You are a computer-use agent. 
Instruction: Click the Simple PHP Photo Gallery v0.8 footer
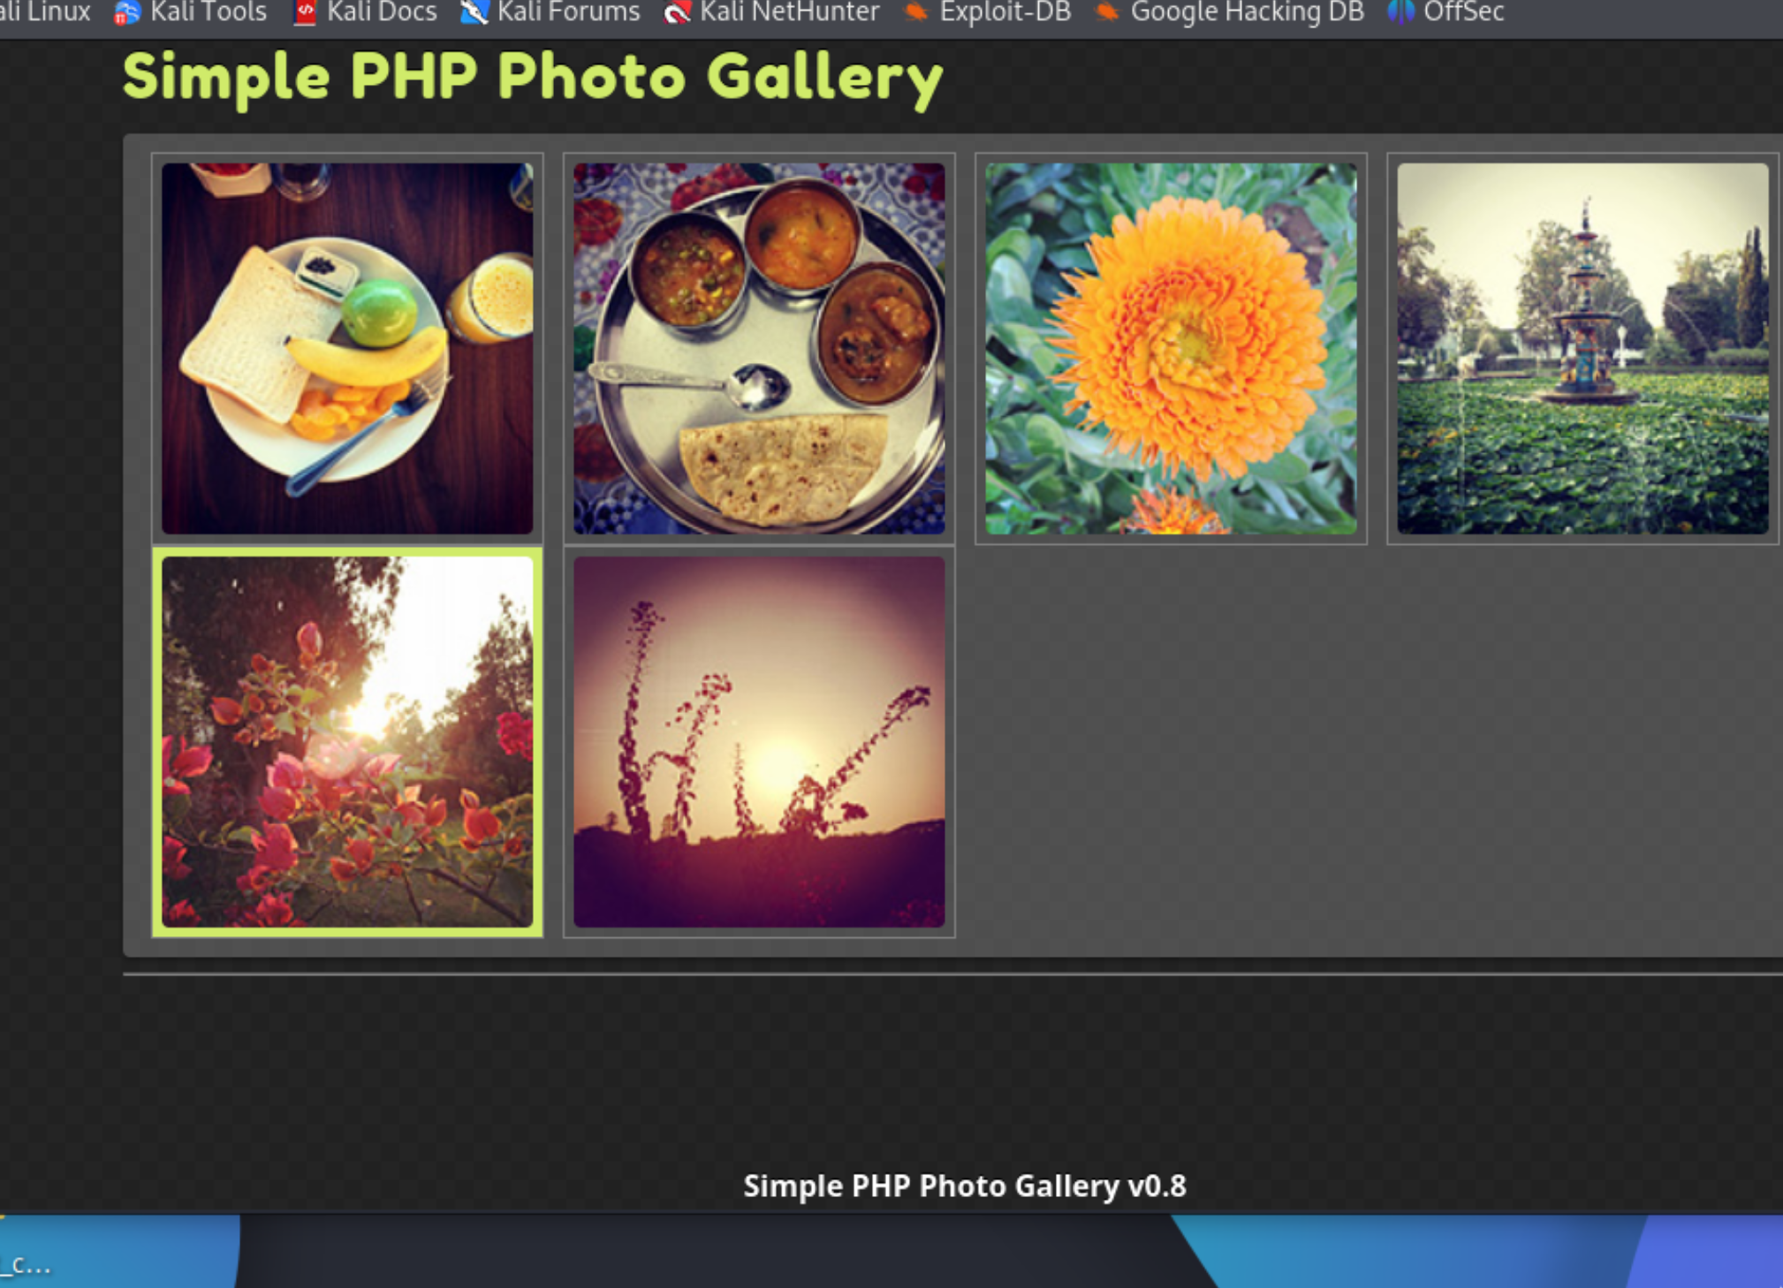point(964,1186)
